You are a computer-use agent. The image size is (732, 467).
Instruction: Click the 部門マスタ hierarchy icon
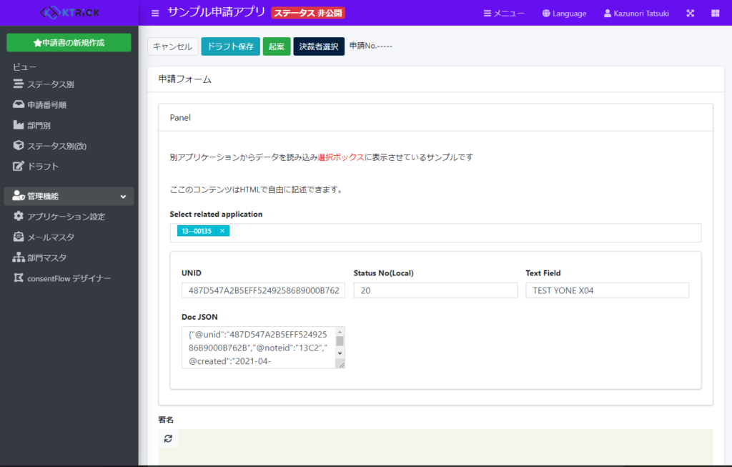(x=18, y=257)
